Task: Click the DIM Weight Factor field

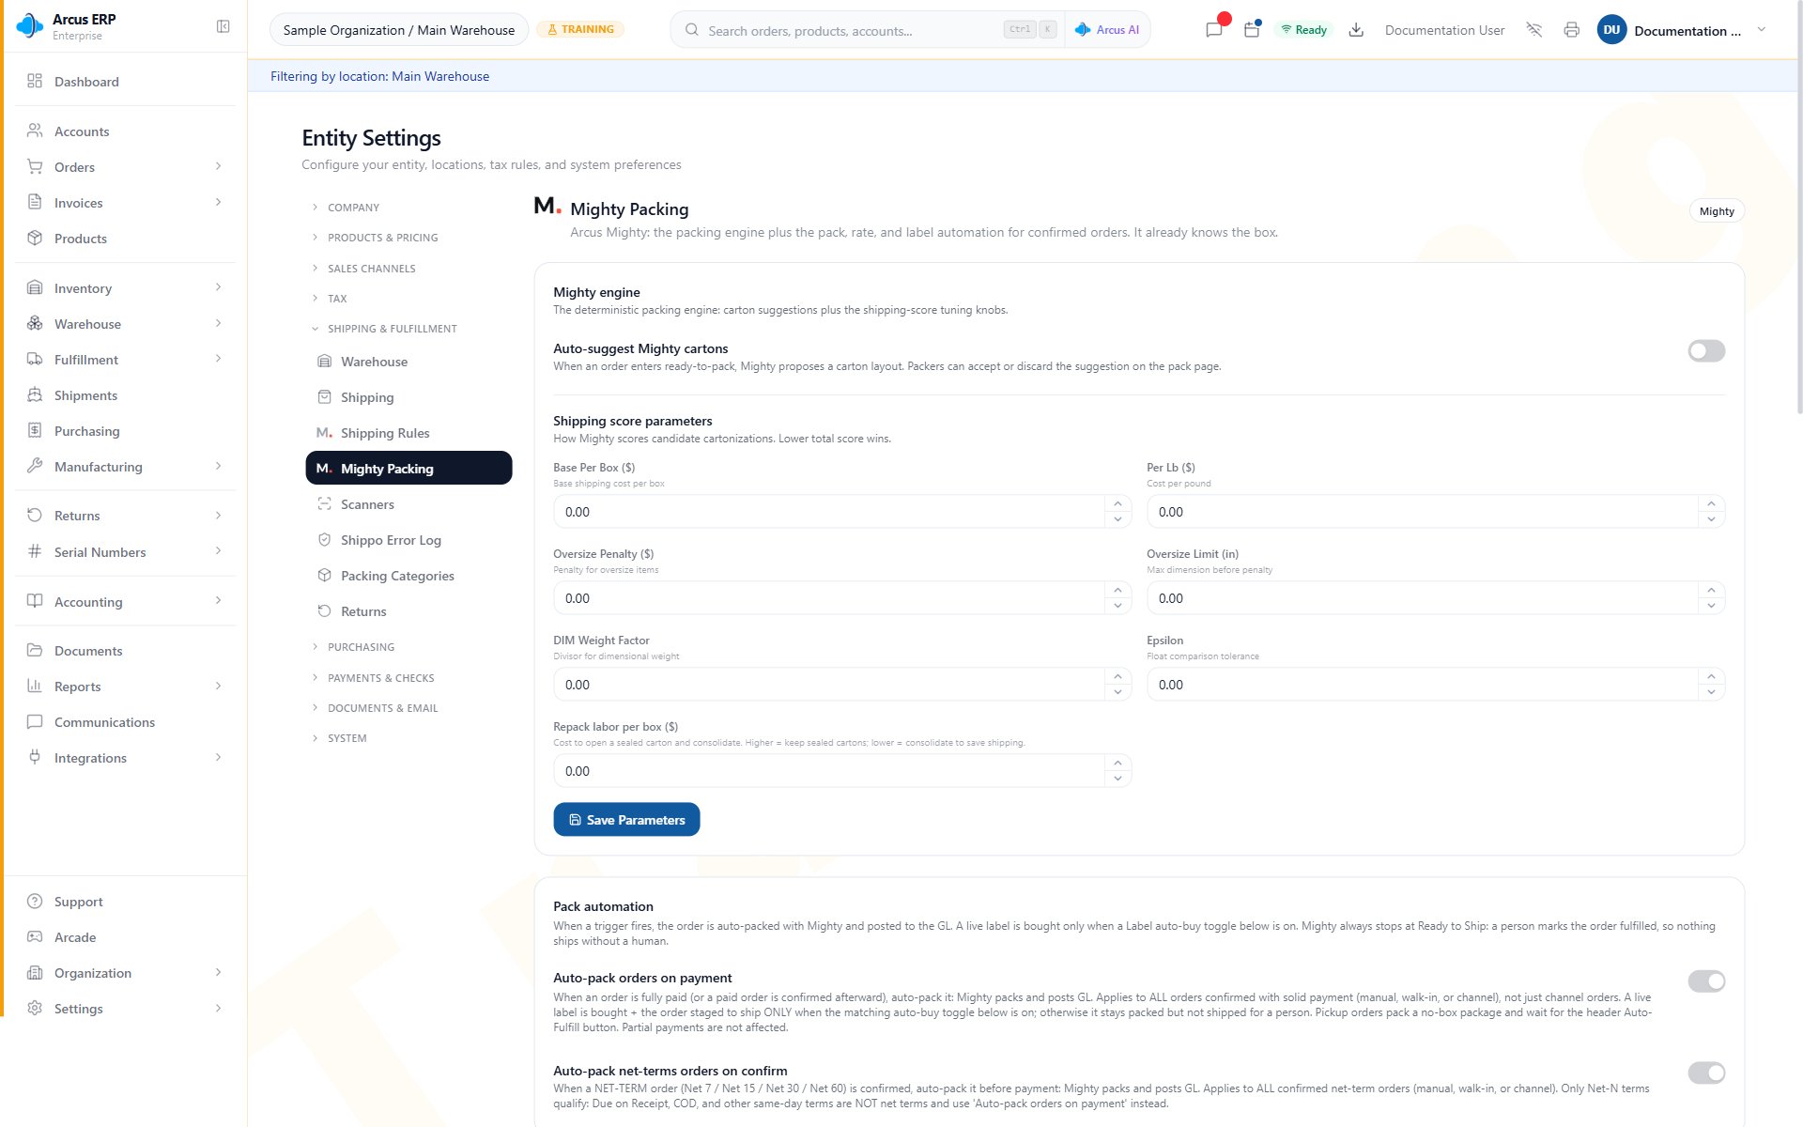Action: (x=842, y=685)
